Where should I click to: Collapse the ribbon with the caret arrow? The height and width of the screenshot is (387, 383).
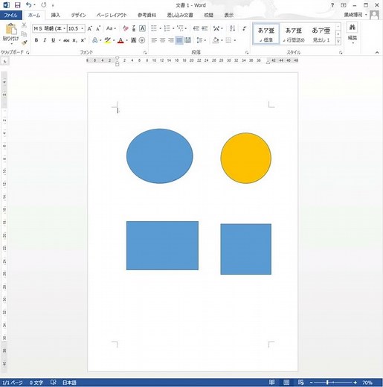[377, 52]
